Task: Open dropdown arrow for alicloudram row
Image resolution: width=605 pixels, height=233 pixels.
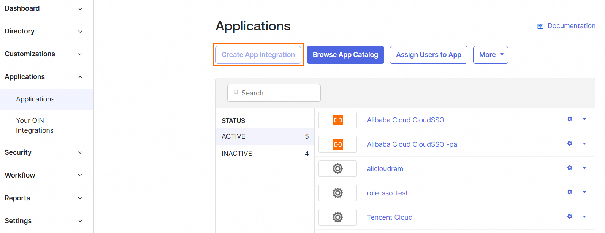Action: 584,168
